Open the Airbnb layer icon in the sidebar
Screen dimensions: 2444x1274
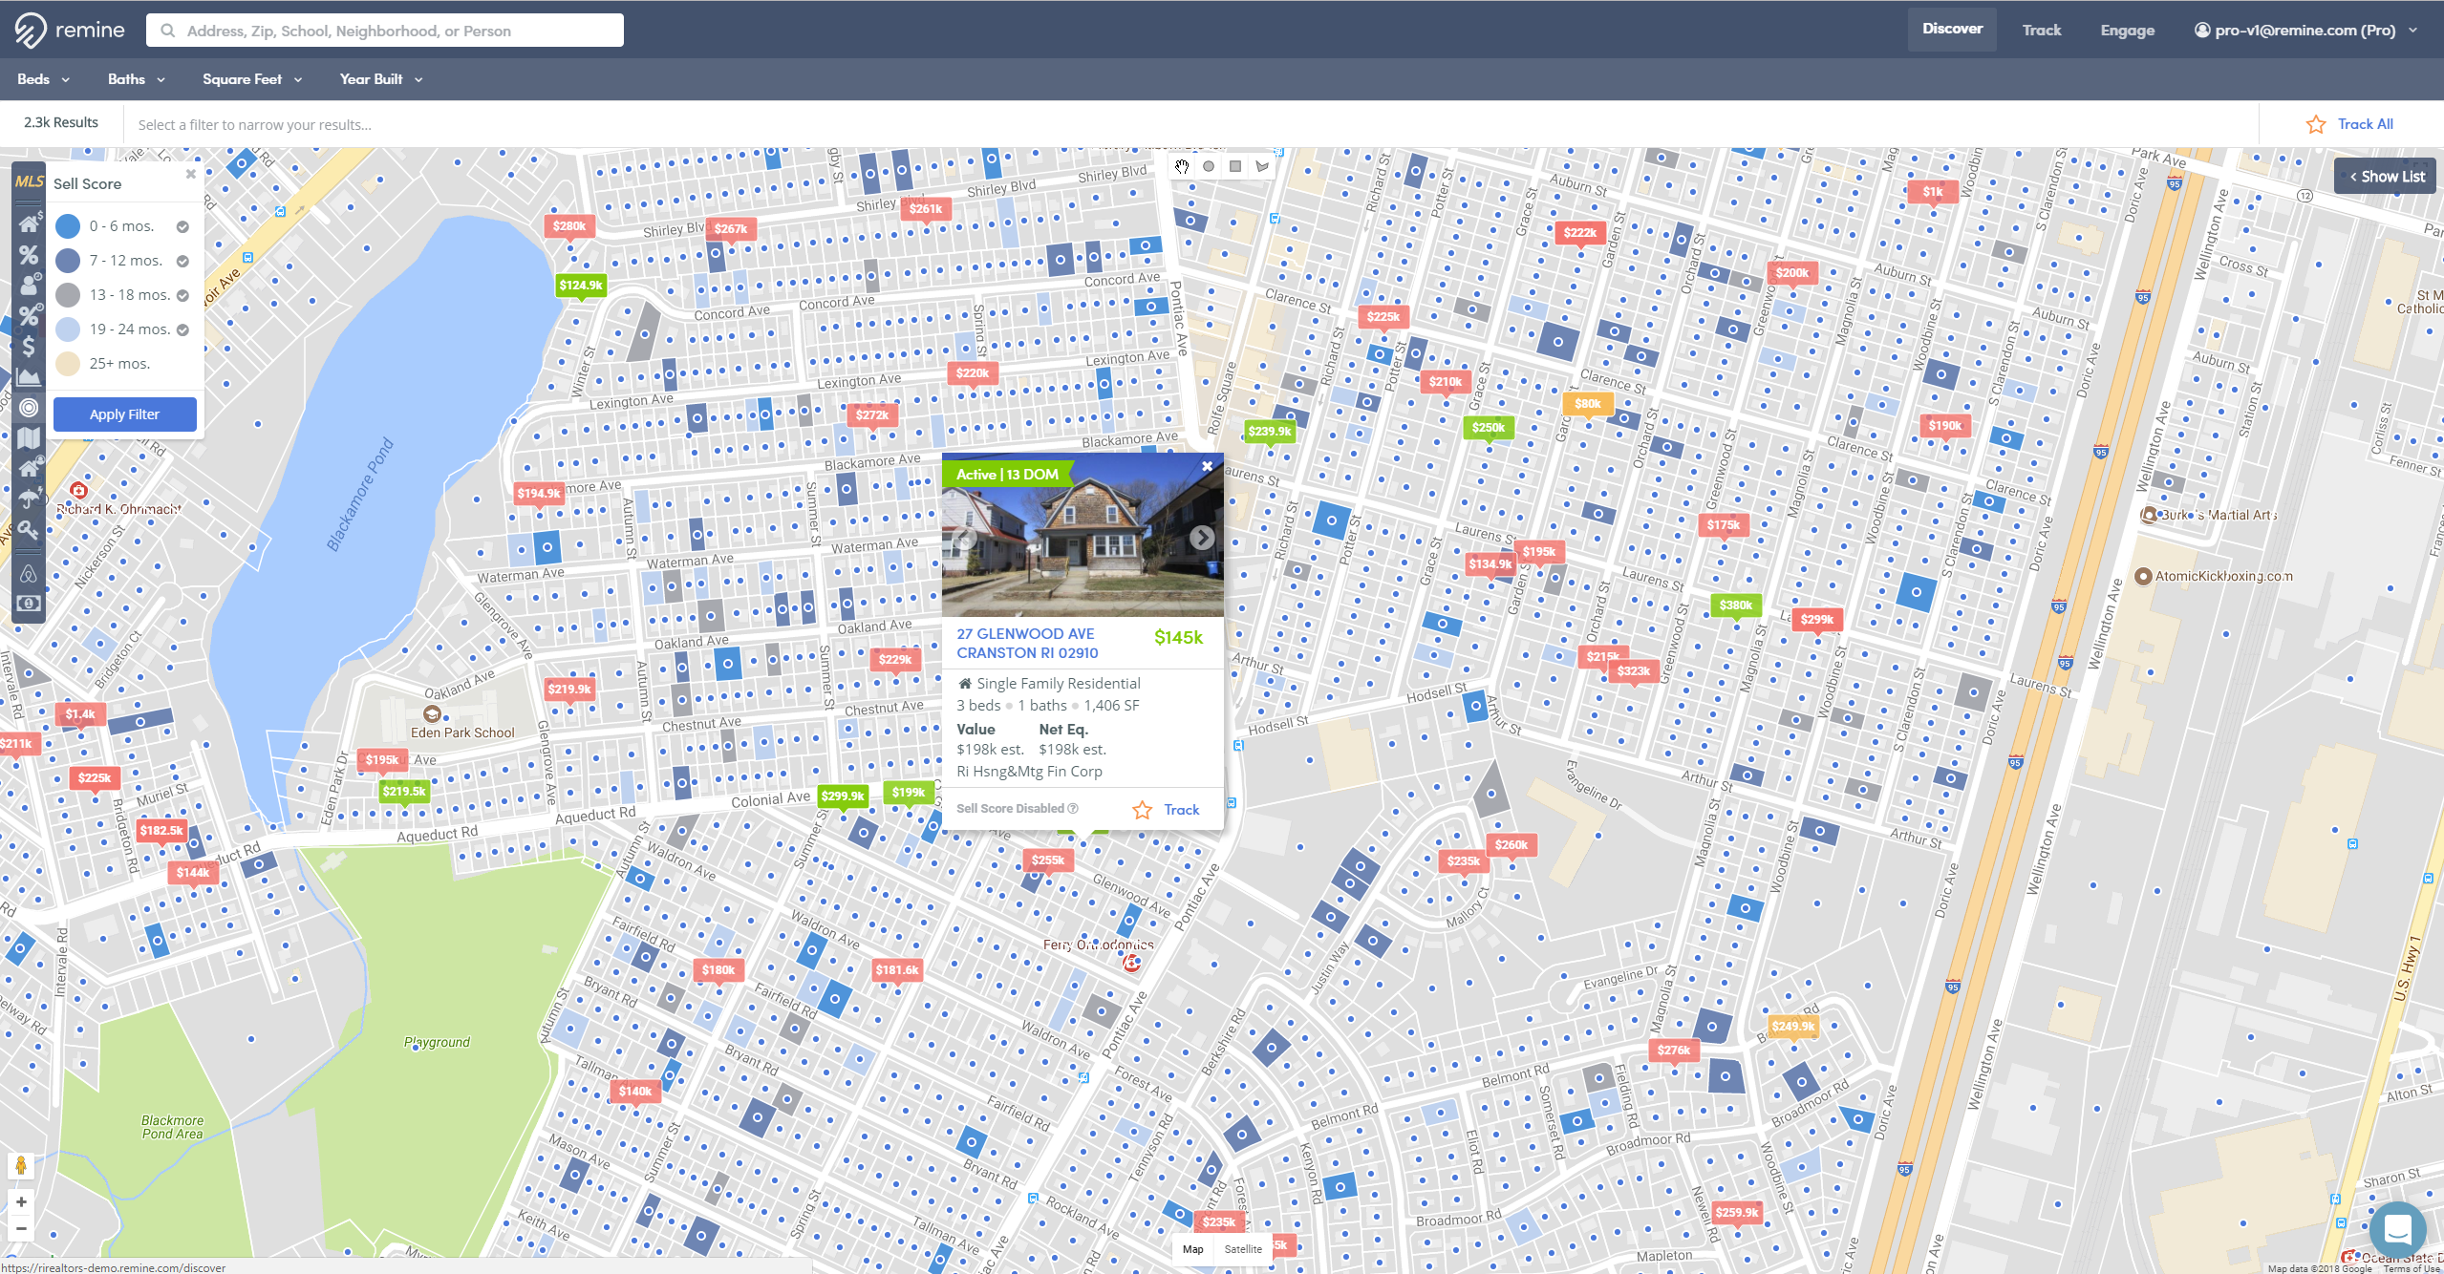pos(29,573)
